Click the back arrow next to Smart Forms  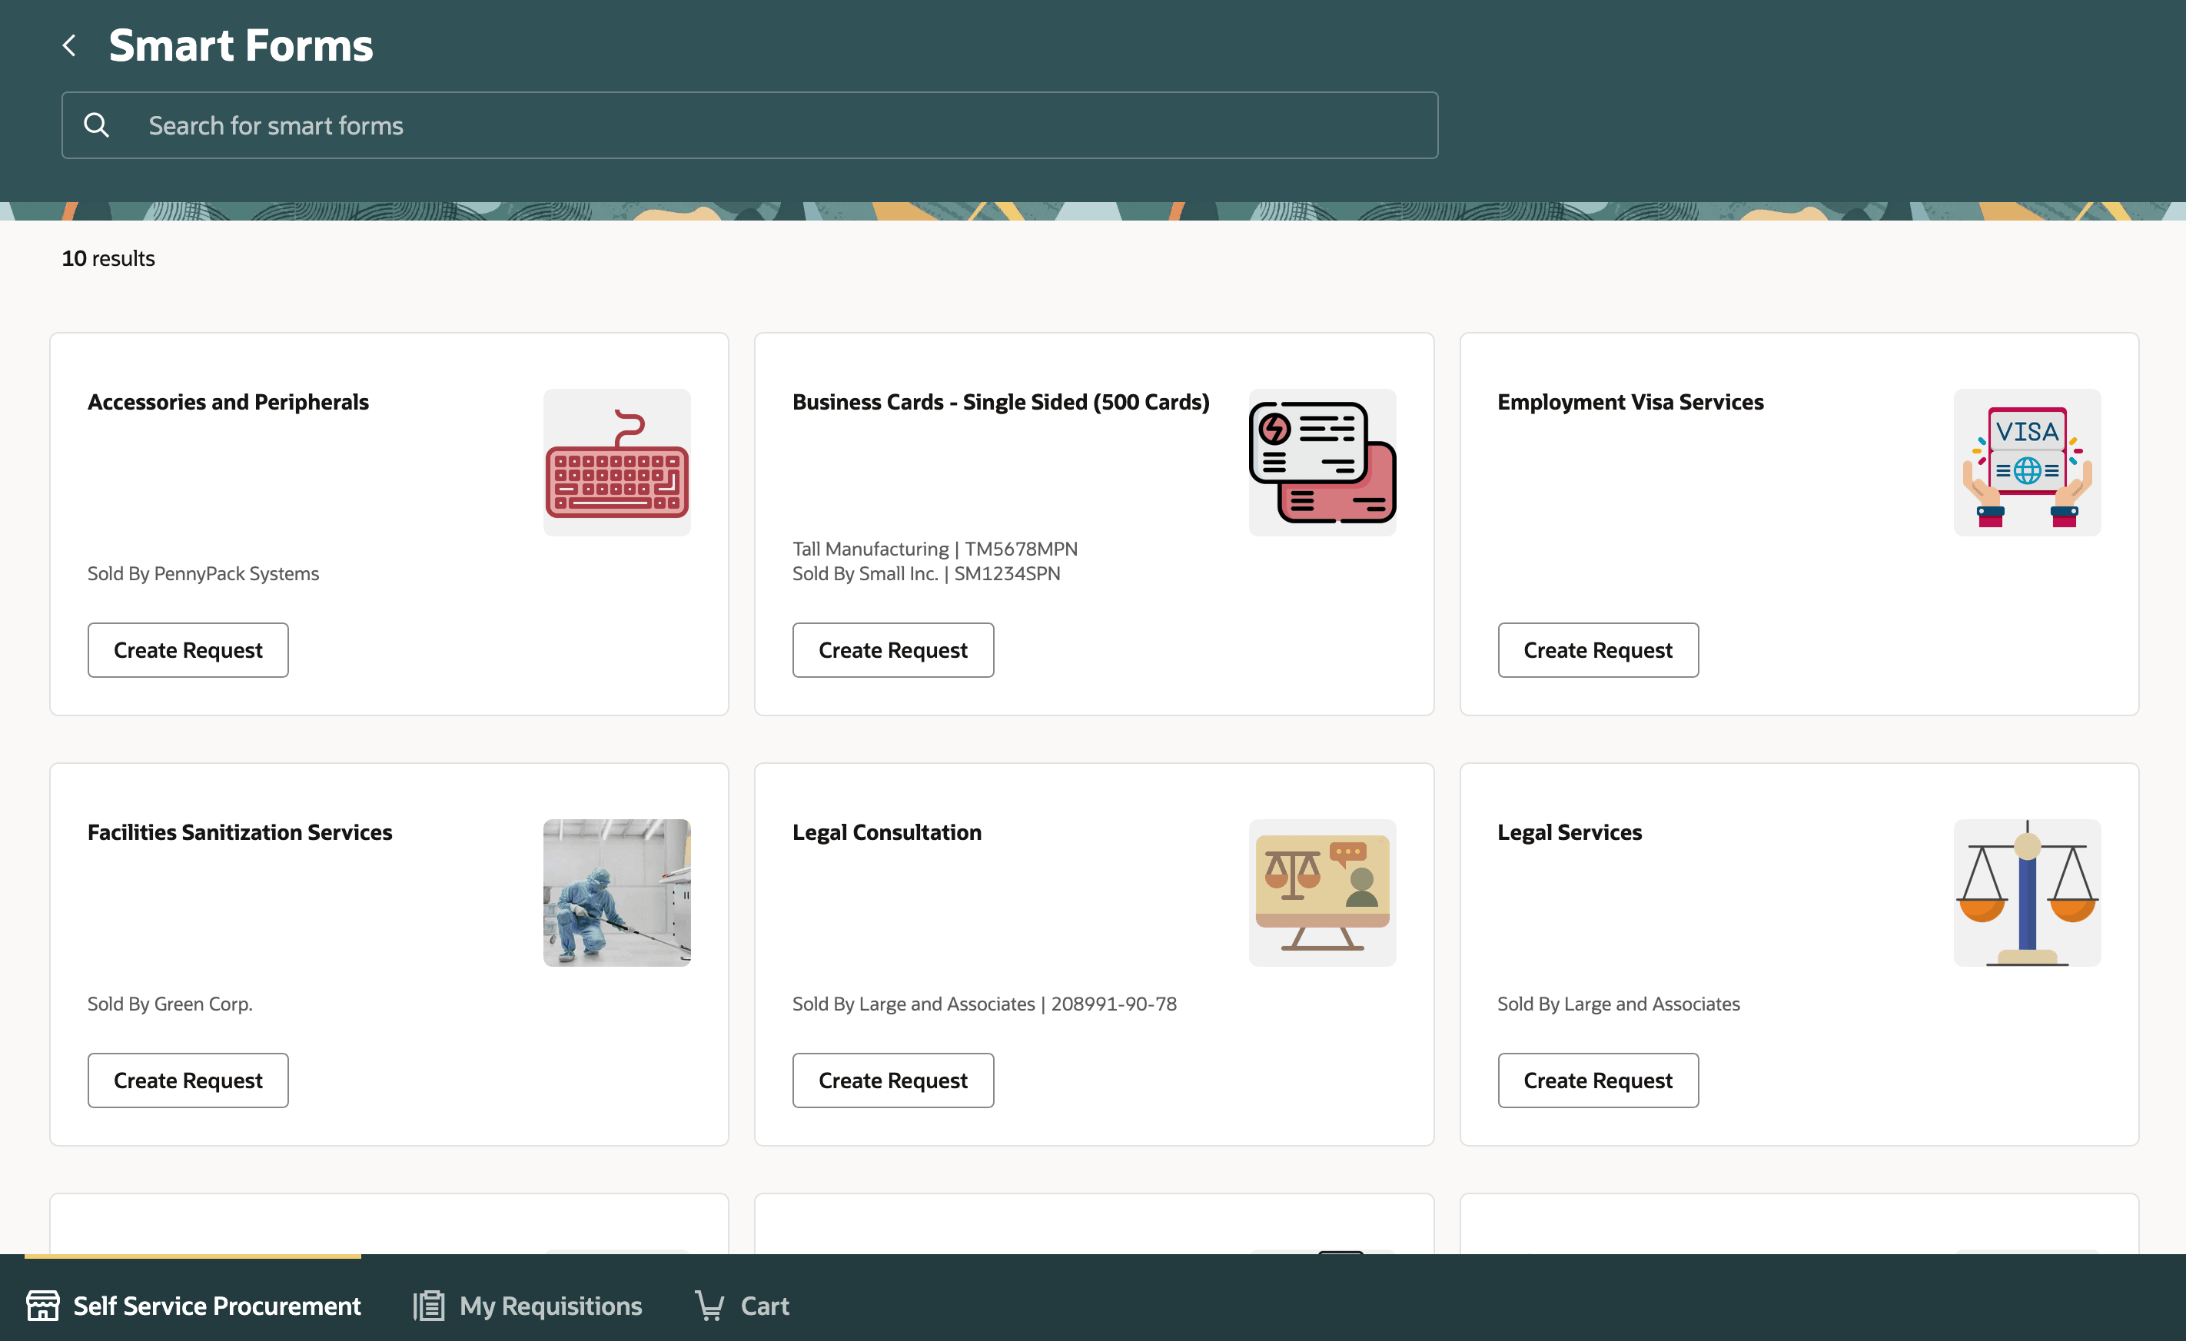point(69,45)
